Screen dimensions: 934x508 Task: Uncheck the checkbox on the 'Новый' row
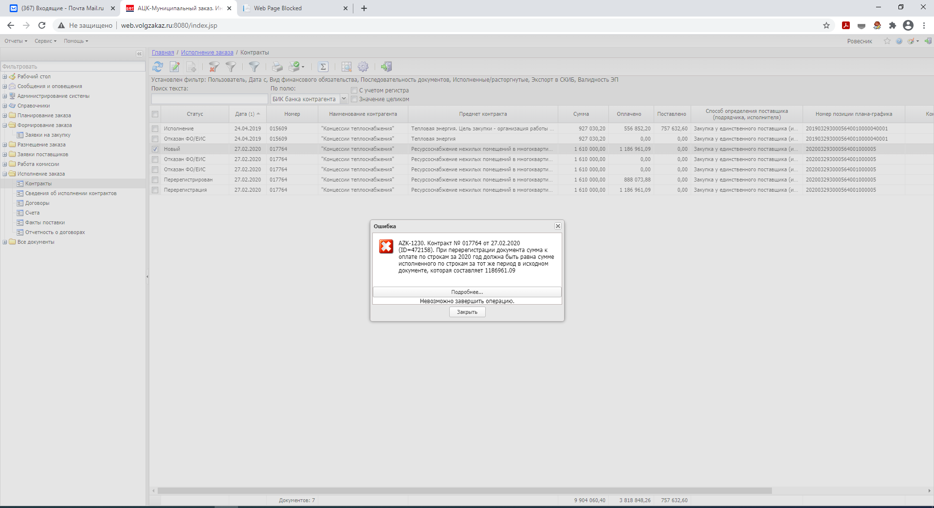pos(155,149)
